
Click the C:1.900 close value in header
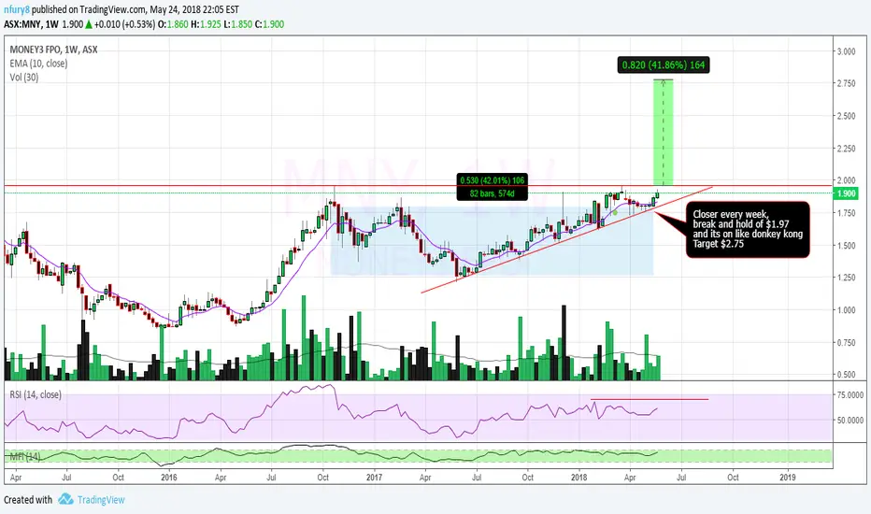point(269,24)
